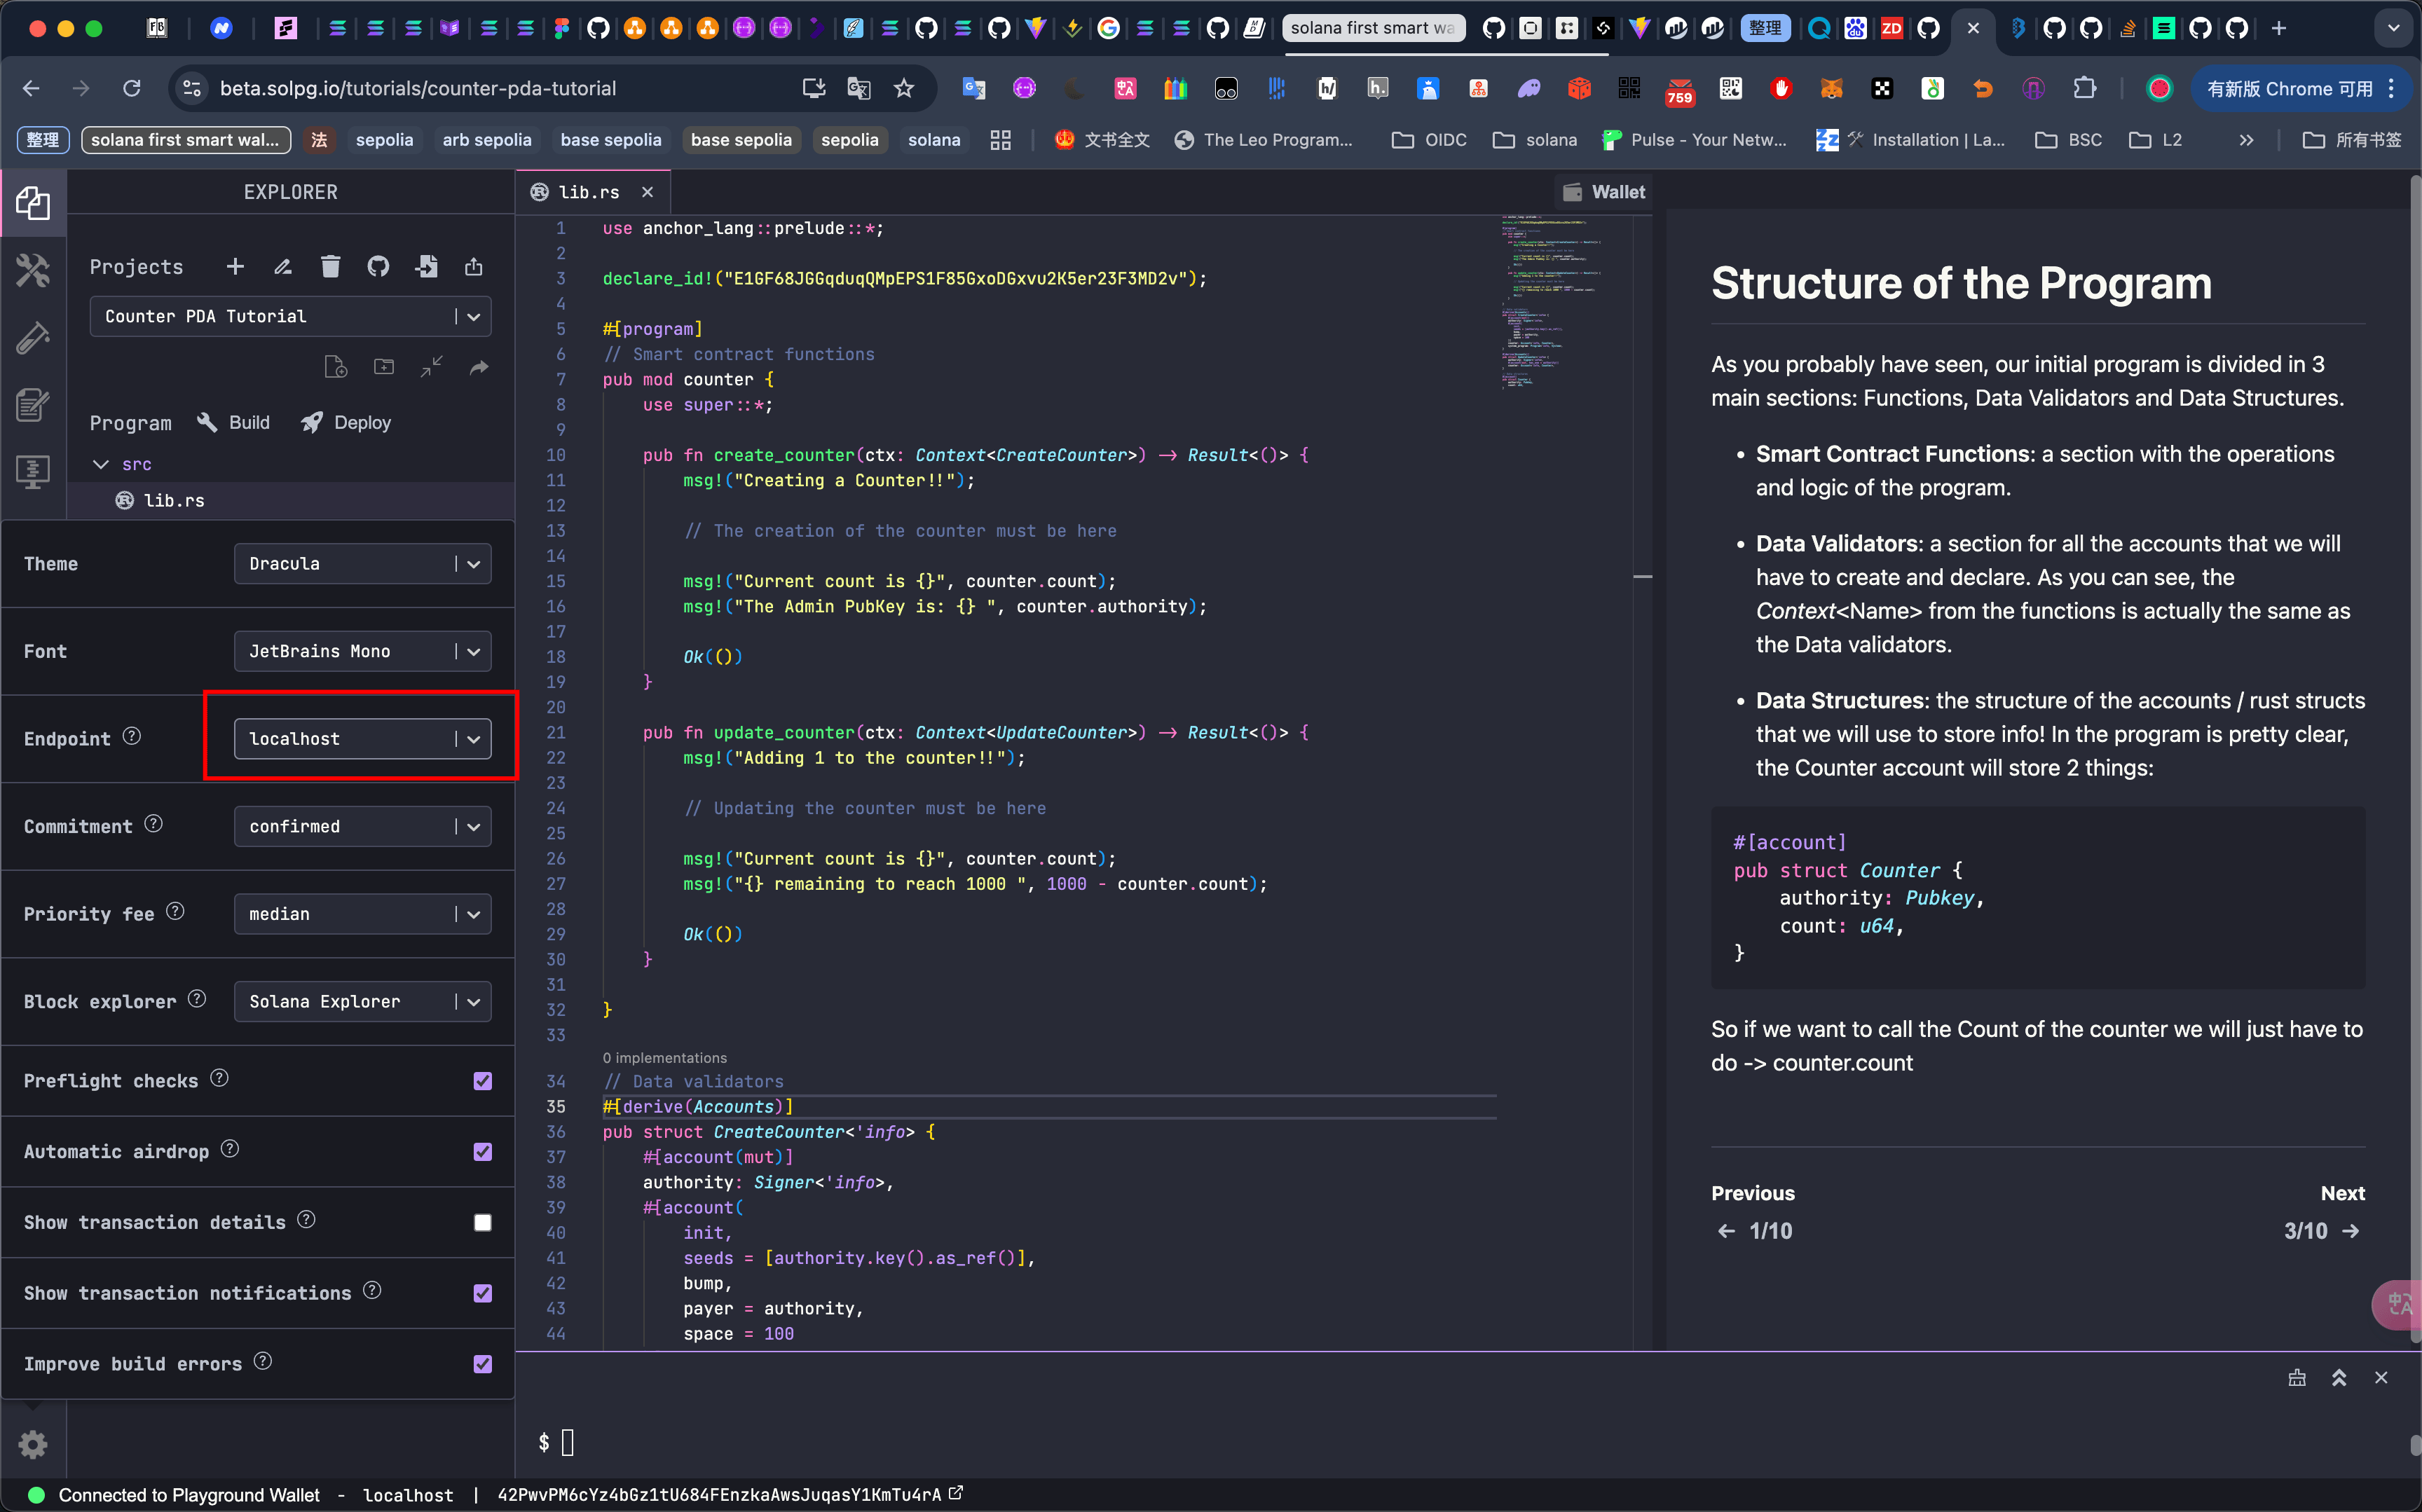2422x1512 pixels.
Task: Bookmark this page with star icon
Action: [904, 88]
